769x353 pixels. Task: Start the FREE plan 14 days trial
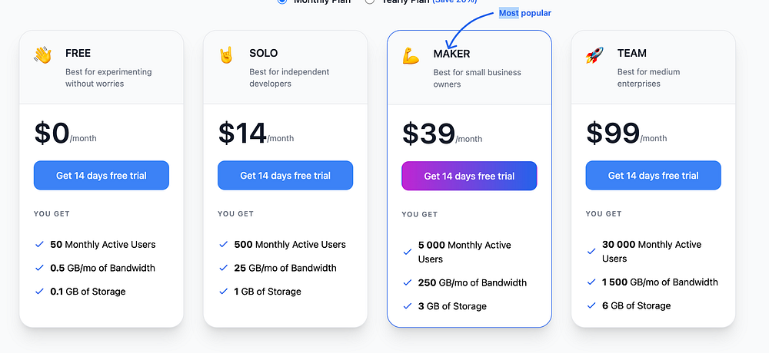tap(102, 176)
